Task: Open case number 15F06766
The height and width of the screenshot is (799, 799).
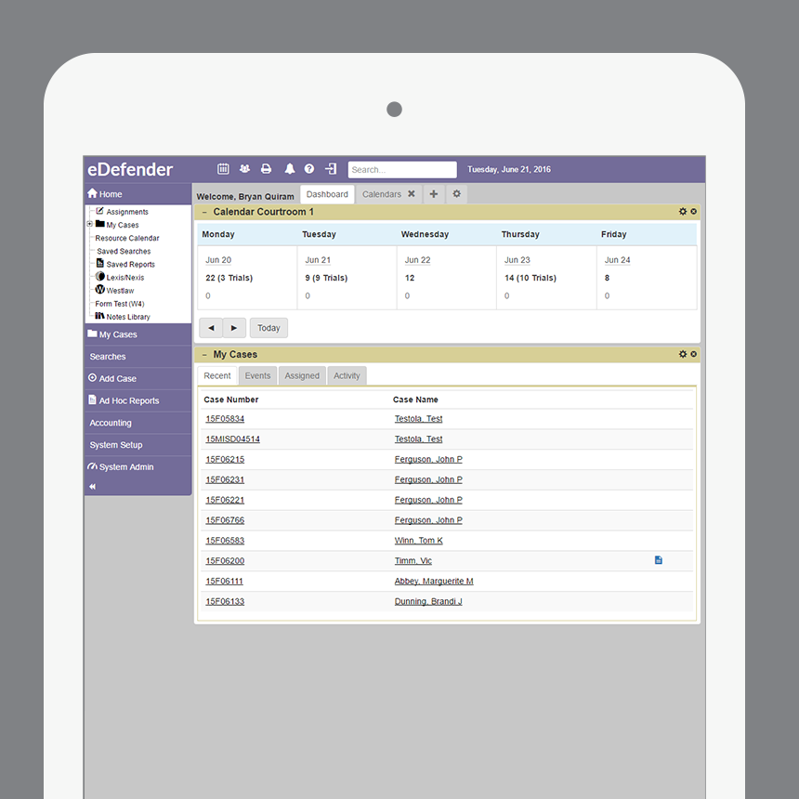Action: coord(225,520)
